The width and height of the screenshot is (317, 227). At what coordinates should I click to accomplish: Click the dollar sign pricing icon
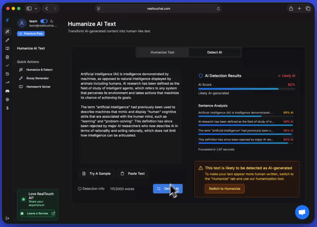click(7, 108)
